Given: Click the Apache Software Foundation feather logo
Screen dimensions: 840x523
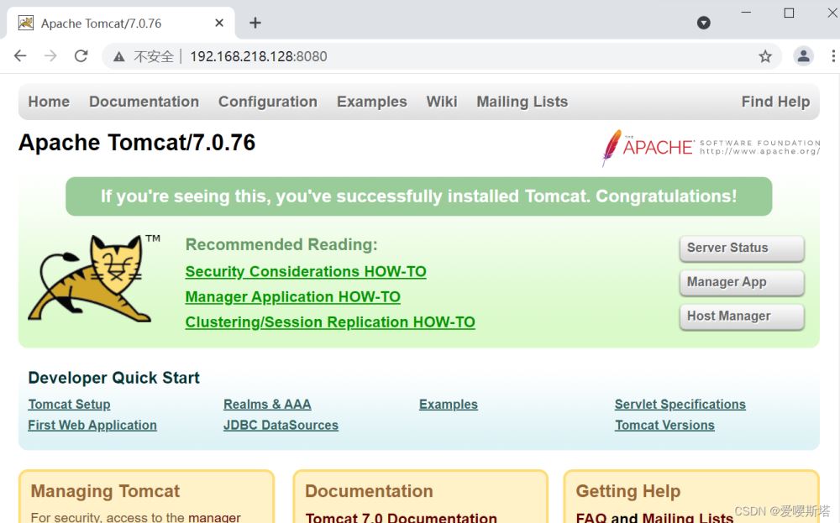Looking at the screenshot, I should tap(711, 147).
